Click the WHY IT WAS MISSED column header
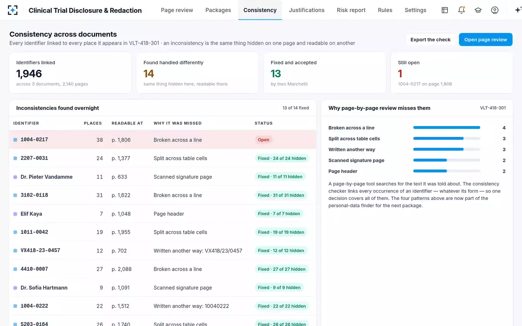The width and height of the screenshot is (522, 326). pos(177,123)
